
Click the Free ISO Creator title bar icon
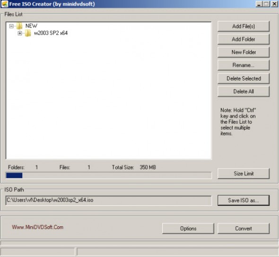coord(4,4)
